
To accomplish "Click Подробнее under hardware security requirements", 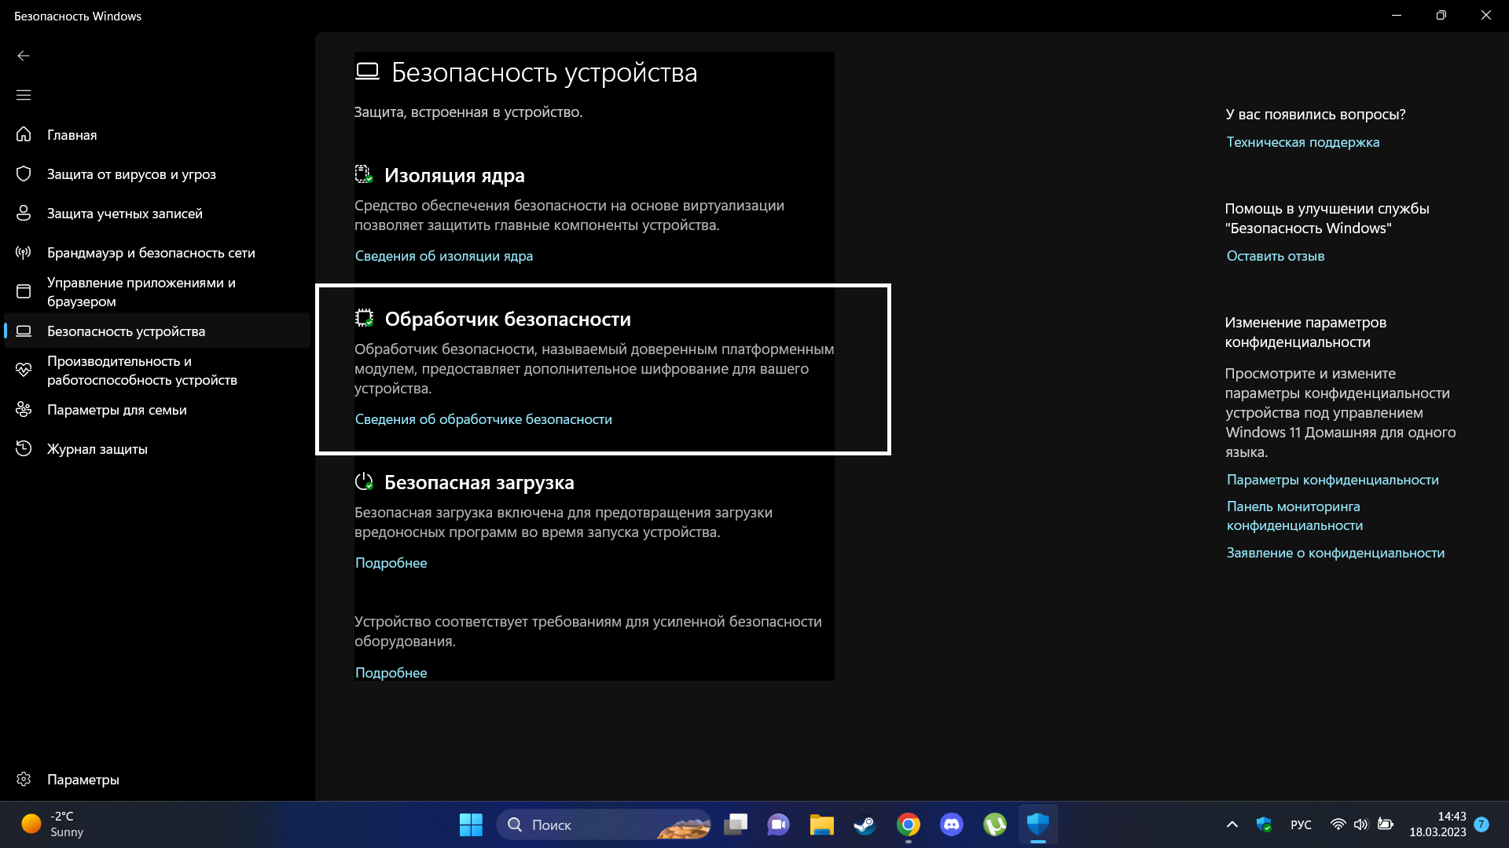I will [x=391, y=673].
